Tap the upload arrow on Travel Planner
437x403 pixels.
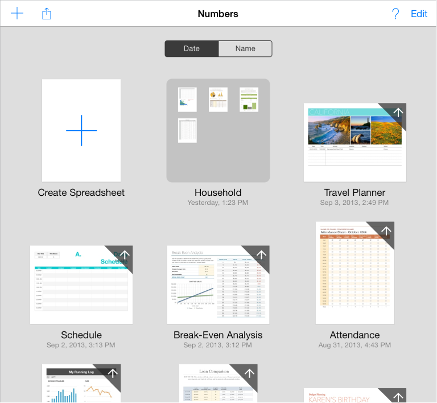click(x=398, y=112)
